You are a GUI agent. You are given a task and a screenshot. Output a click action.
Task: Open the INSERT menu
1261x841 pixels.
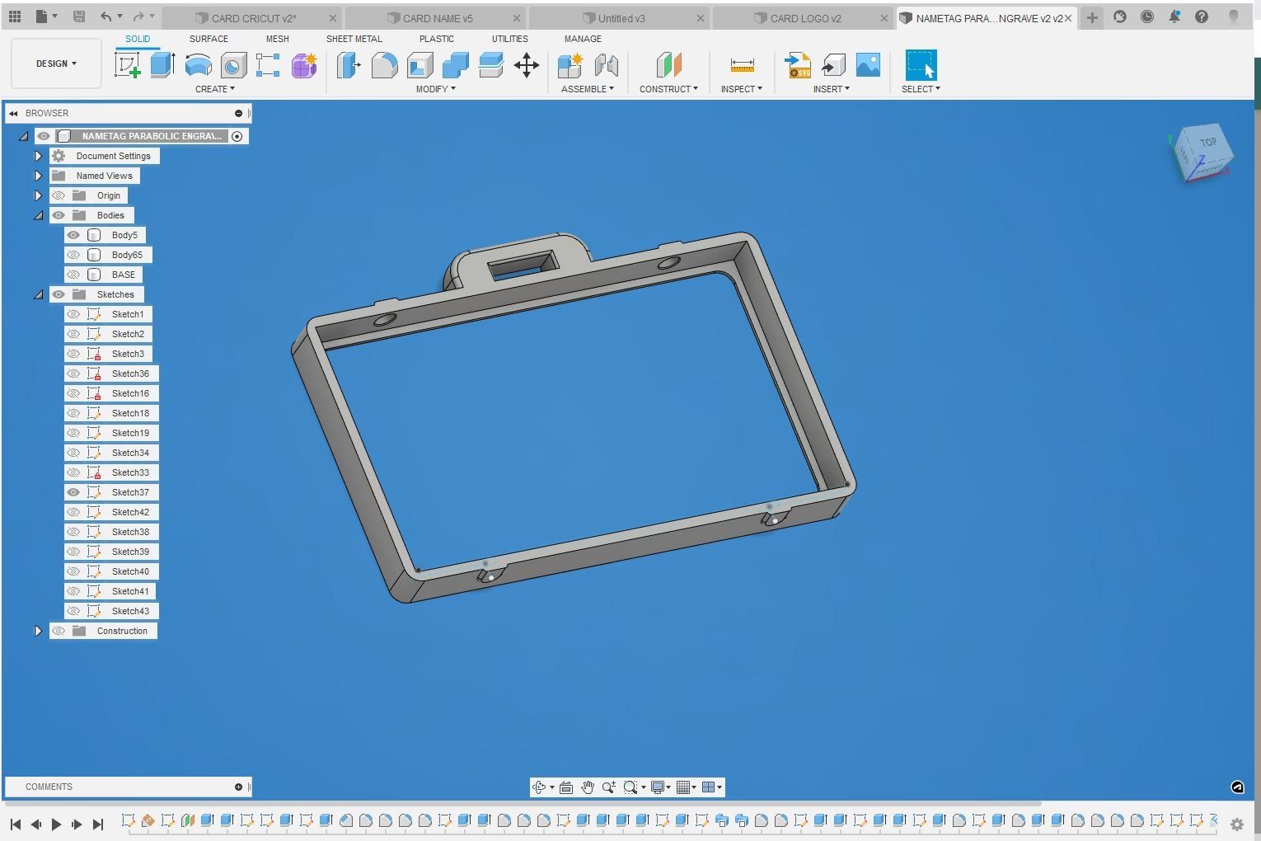click(831, 89)
